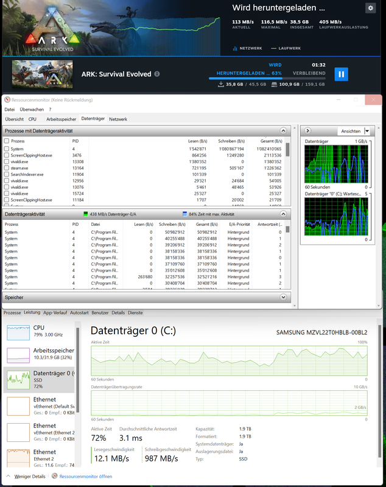Select the Ethernet 2 adapter item
386x487 pixels.
pos(40,458)
